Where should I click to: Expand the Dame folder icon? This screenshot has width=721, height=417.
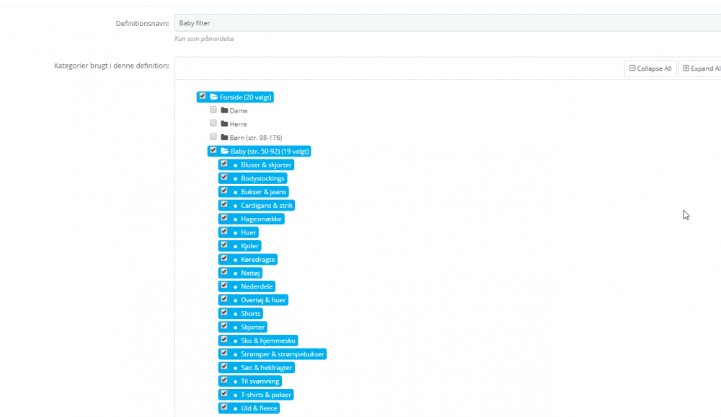click(224, 110)
